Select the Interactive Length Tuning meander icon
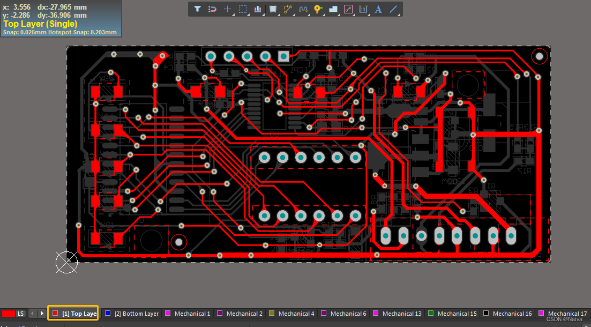591x327 pixels. point(303,9)
